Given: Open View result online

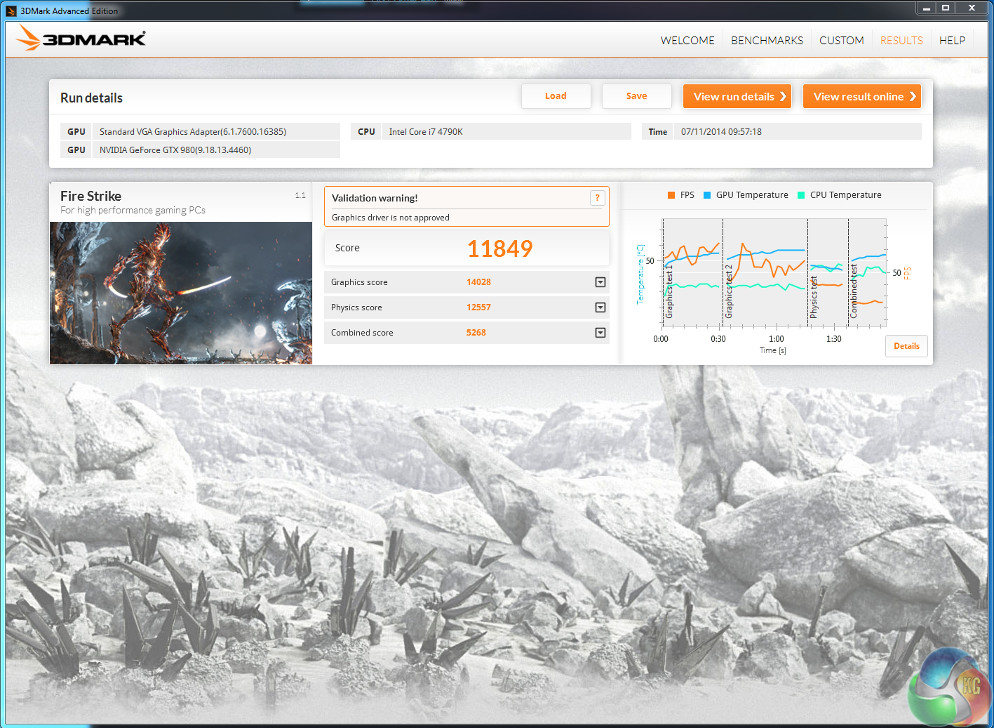Looking at the screenshot, I should (861, 97).
